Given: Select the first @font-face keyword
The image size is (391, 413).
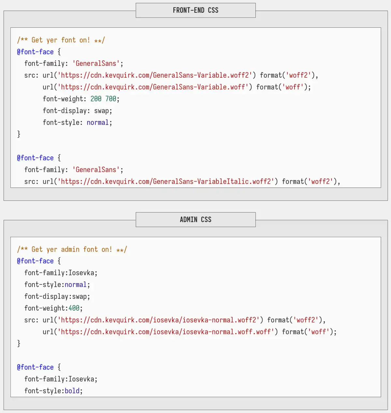Looking at the screenshot, I should point(35,52).
